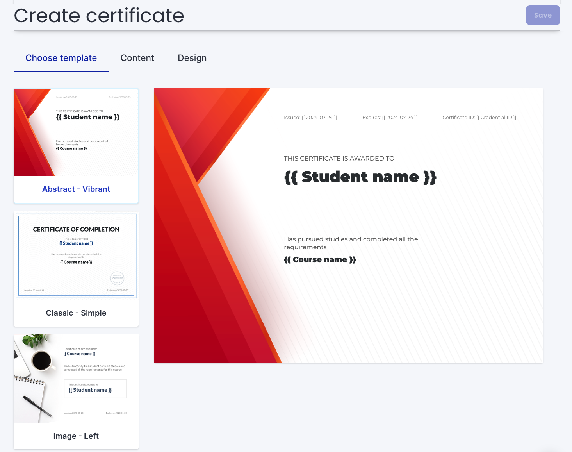Screen dimensions: 572x452
Task: Click the Image - Left label
Action: [x=76, y=436]
